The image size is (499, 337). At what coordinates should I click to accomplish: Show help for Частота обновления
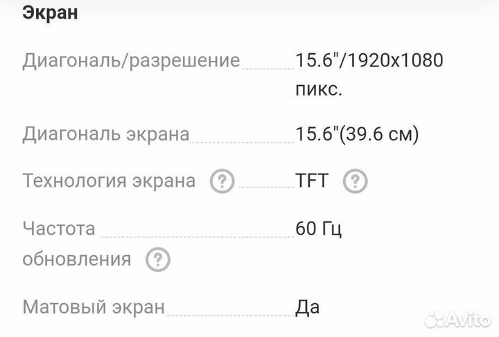click(x=158, y=260)
